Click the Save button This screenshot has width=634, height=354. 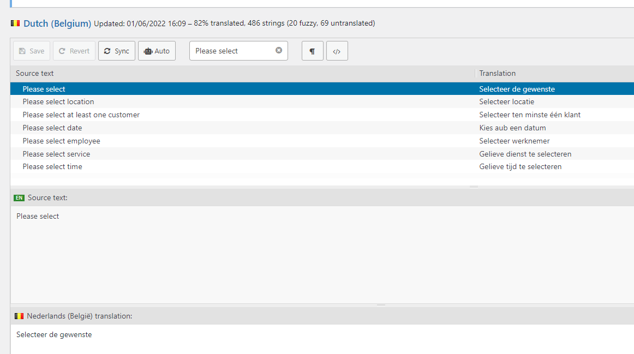pyautogui.click(x=32, y=51)
